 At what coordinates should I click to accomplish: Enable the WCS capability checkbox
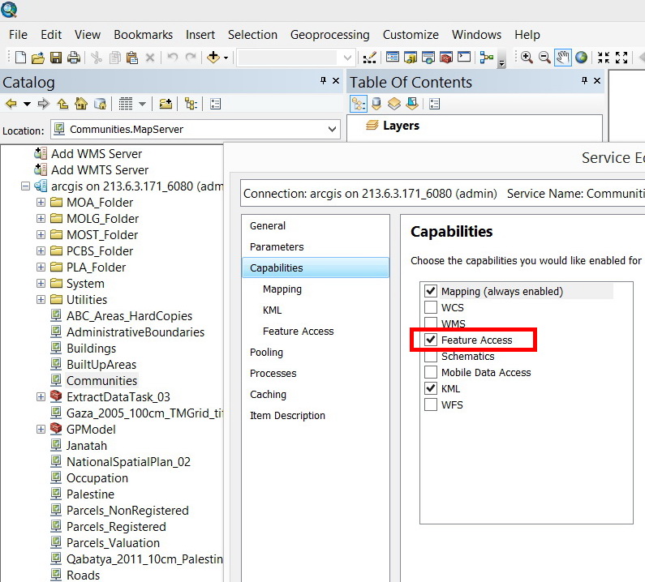[x=430, y=307]
